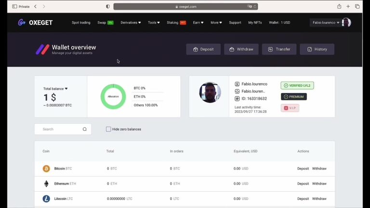Expand the Total balance currency dropdown
The width and height of the screenshot is (370, 208).
(66, 89)
